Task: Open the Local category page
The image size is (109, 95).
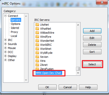Action: click(14, 36)
